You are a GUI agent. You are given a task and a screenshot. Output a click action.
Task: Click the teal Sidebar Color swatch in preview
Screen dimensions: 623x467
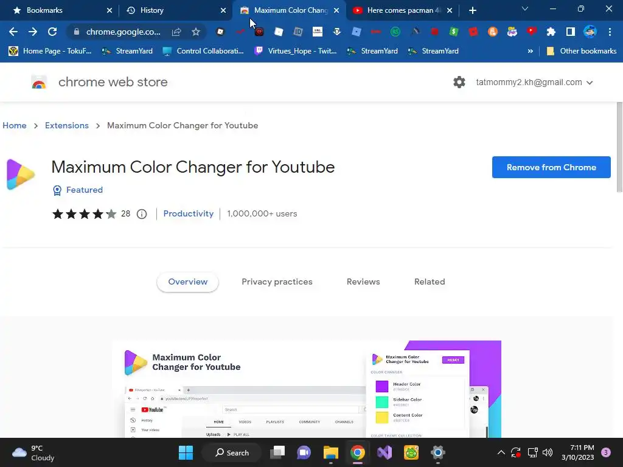pyautogui.click(x=382, y=402)
